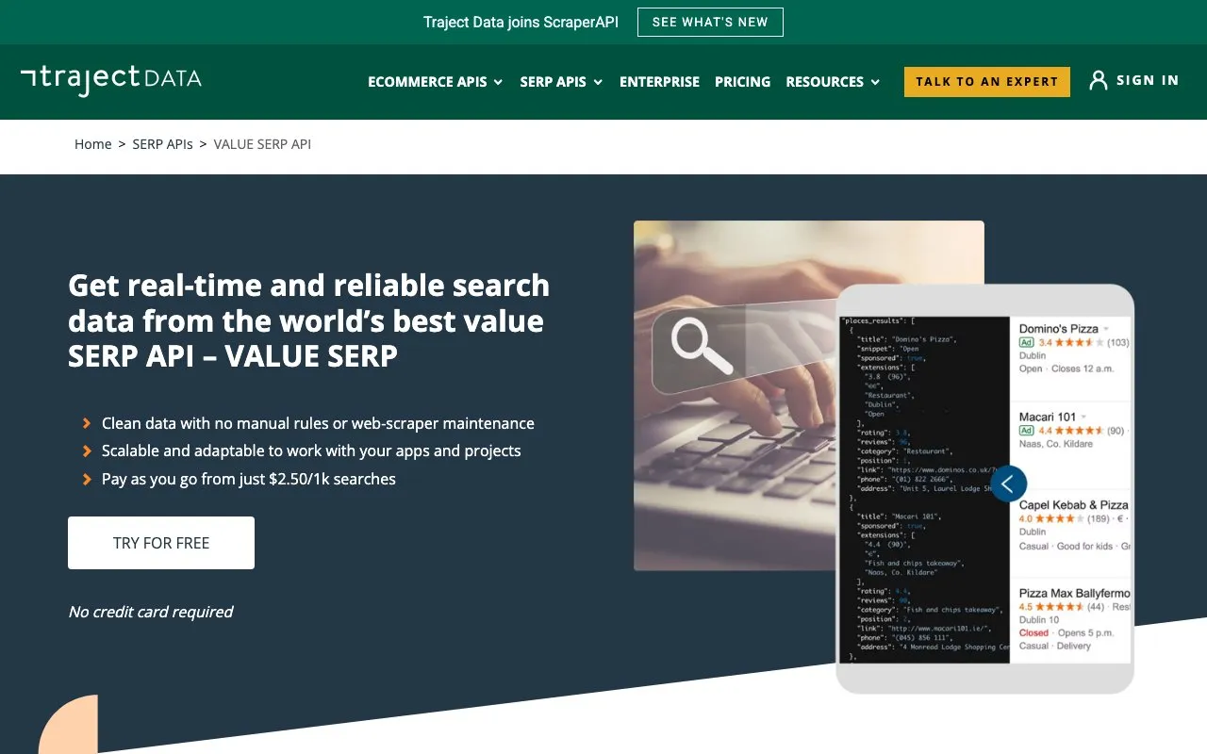This screenshot has height=754, width=1207.
Task: Open the ECOMMERCE APIS menu
Action: coord(427,82)
